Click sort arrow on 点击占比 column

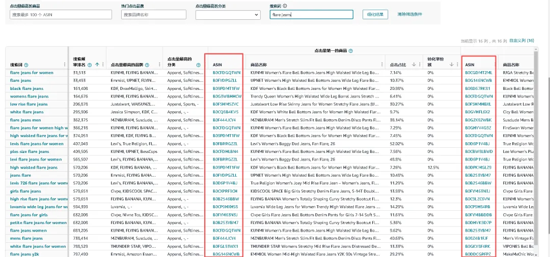[414, 65]
